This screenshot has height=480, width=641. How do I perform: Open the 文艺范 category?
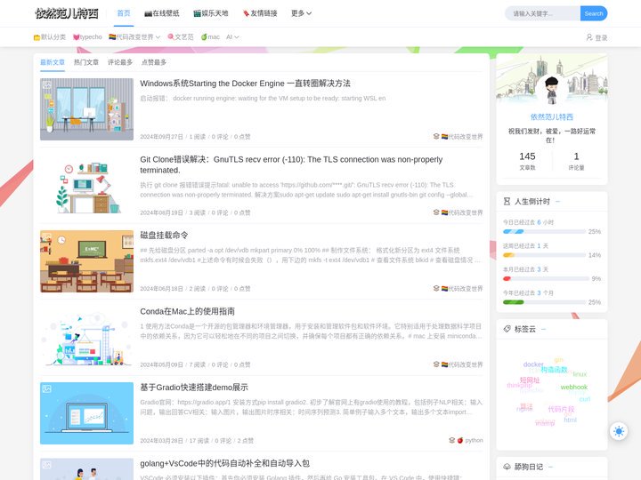coord(180,37)
